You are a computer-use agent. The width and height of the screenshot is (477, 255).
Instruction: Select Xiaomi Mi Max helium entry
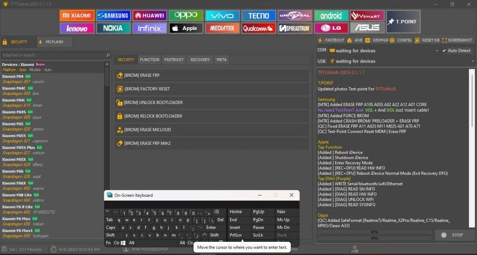click(52, 221)
